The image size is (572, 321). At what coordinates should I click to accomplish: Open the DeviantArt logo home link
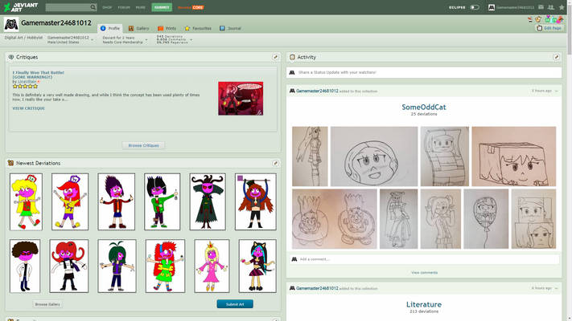20,7
